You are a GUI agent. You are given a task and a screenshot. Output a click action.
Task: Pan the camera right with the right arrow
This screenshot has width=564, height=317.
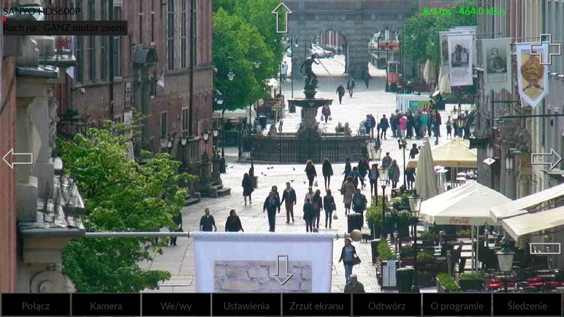coord(546,159)
